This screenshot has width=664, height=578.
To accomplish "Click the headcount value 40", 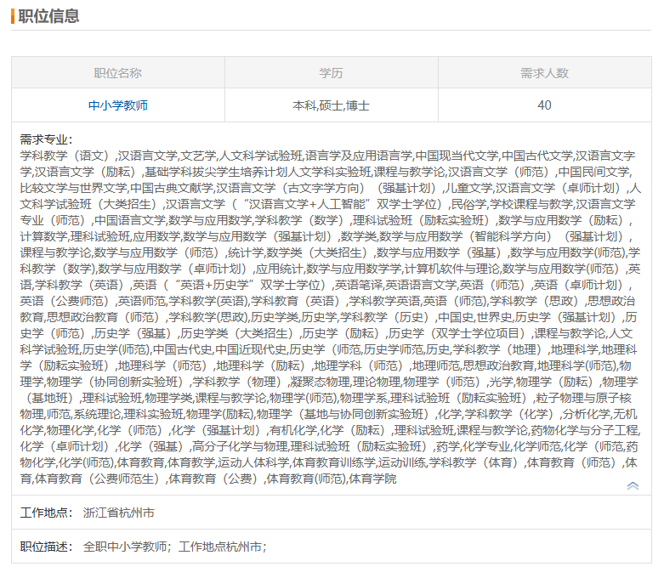I will [544, 105].
